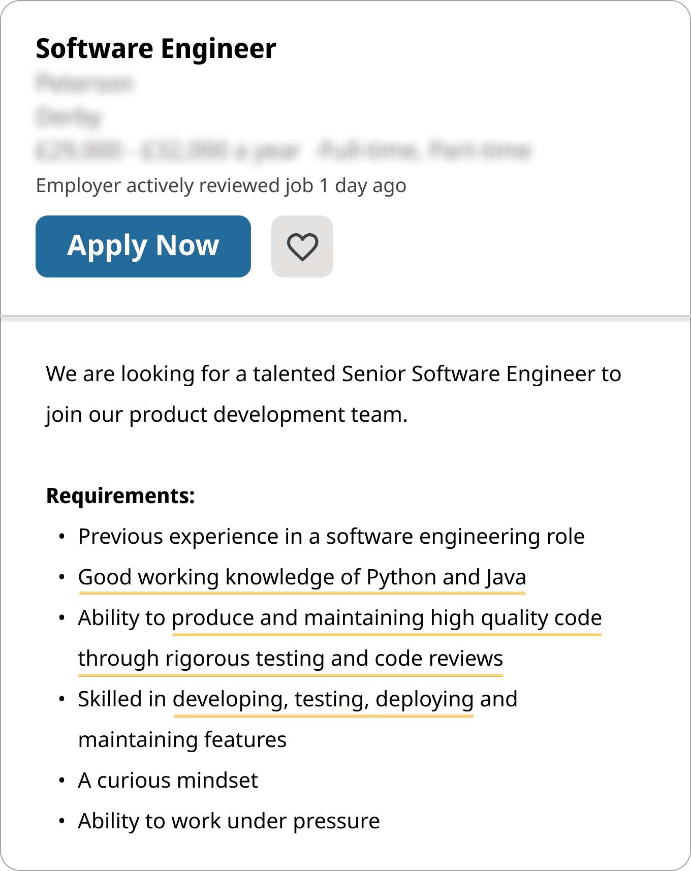Click the Apply Now button
The height and width of the screenshot is (871, 691).
(x=143, y=246)
